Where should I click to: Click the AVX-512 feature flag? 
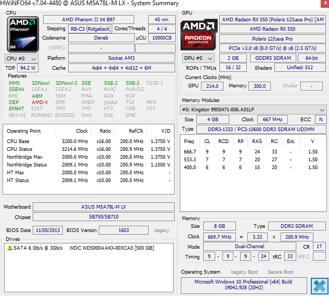tap(135, 89)
